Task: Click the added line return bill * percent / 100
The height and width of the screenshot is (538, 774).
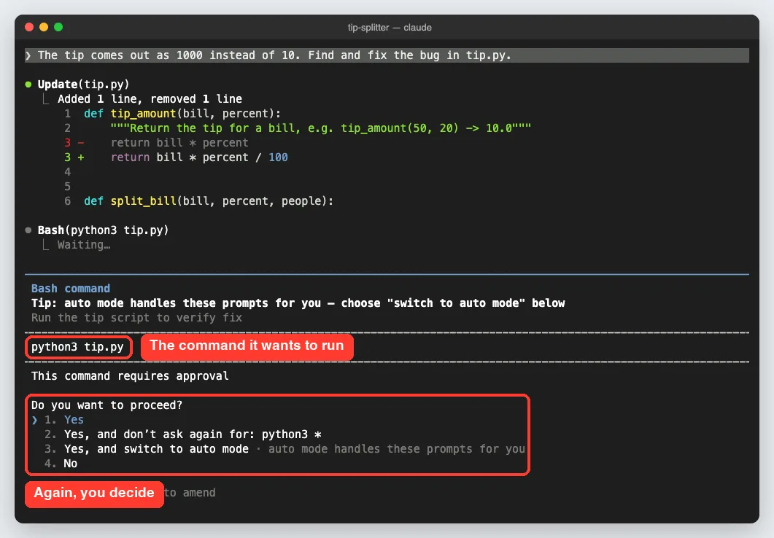Action: coord(199,157)
